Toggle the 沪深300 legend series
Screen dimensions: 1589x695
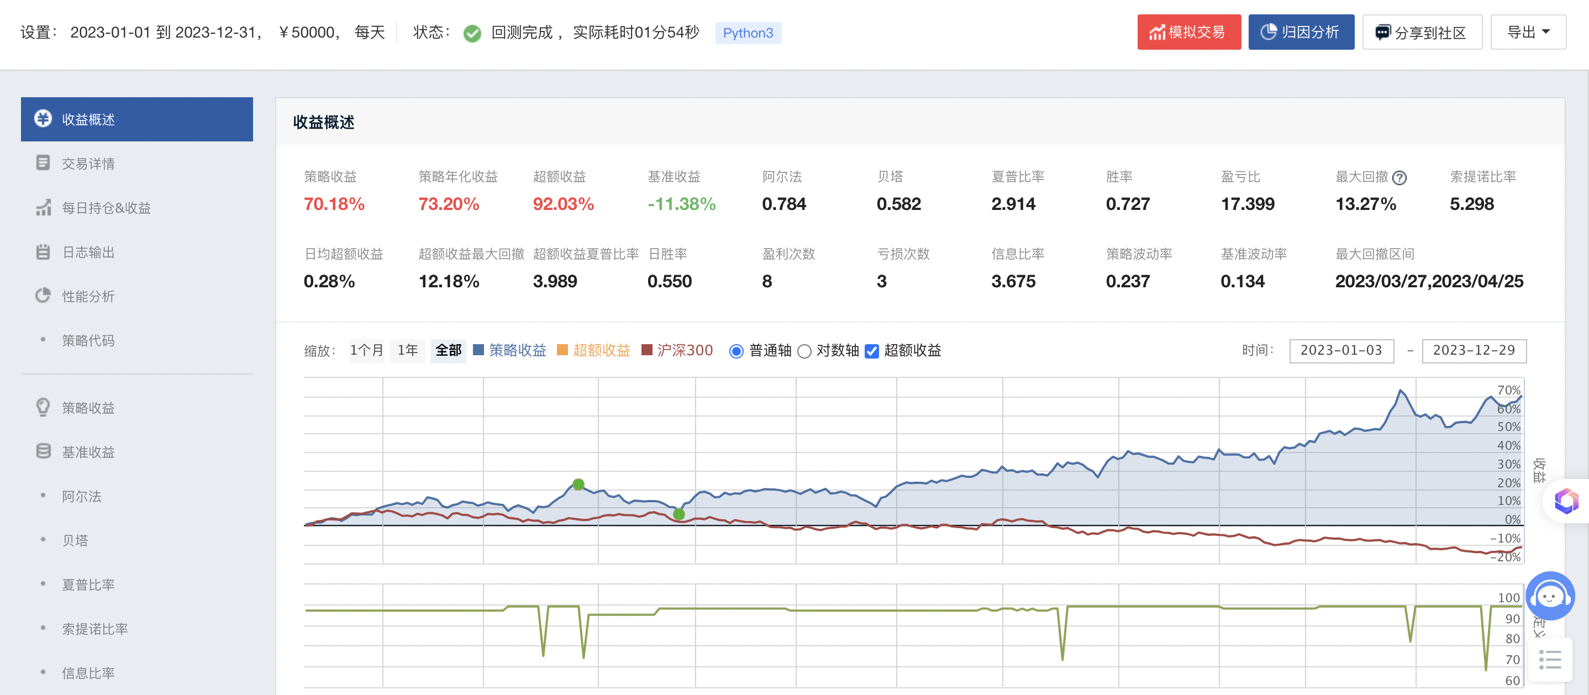pos(677,350)
